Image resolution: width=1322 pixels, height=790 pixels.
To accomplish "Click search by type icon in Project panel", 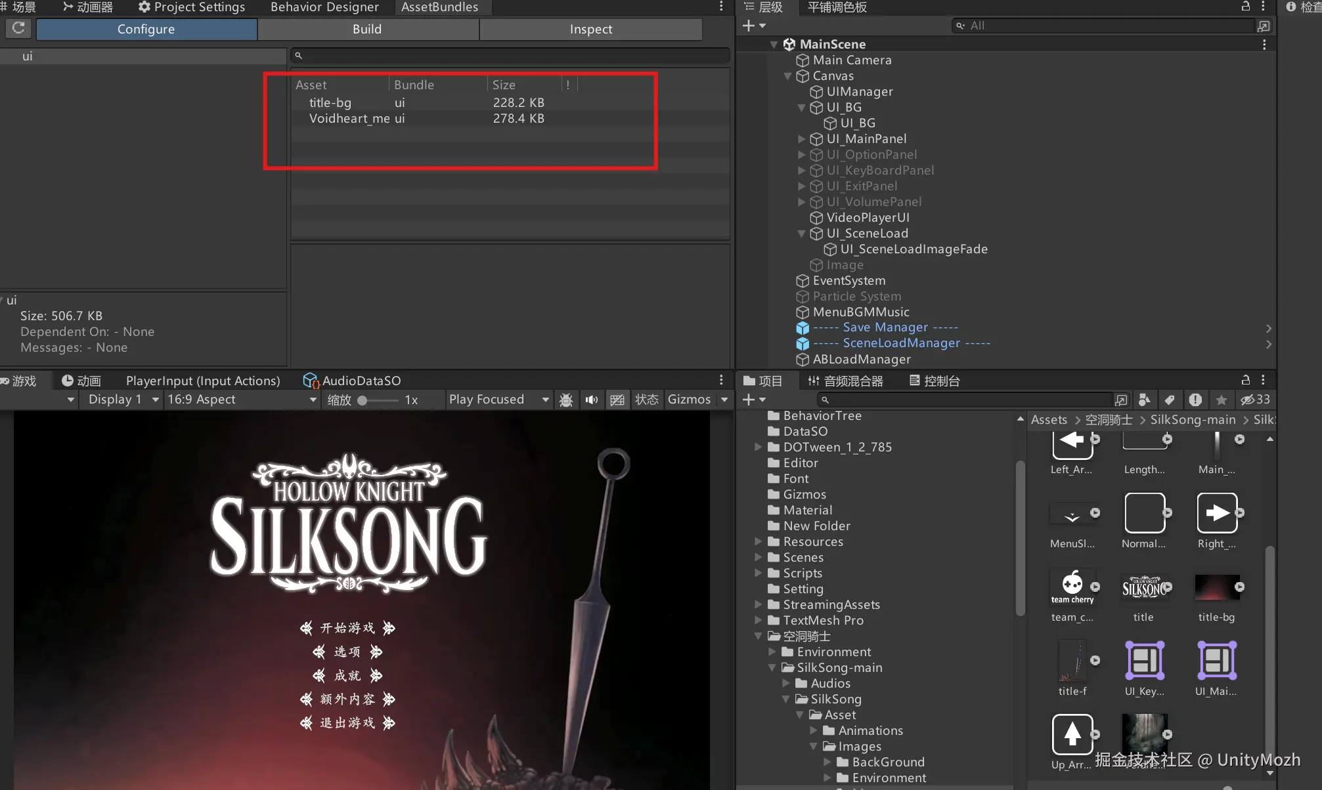I will [x=1144, y=400].
